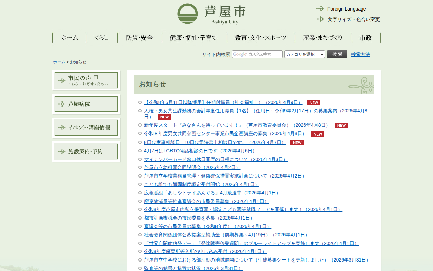Viewport: 433px width, 271px height.
Task: Go to 防災・安全 section
Action: [139, 38]
